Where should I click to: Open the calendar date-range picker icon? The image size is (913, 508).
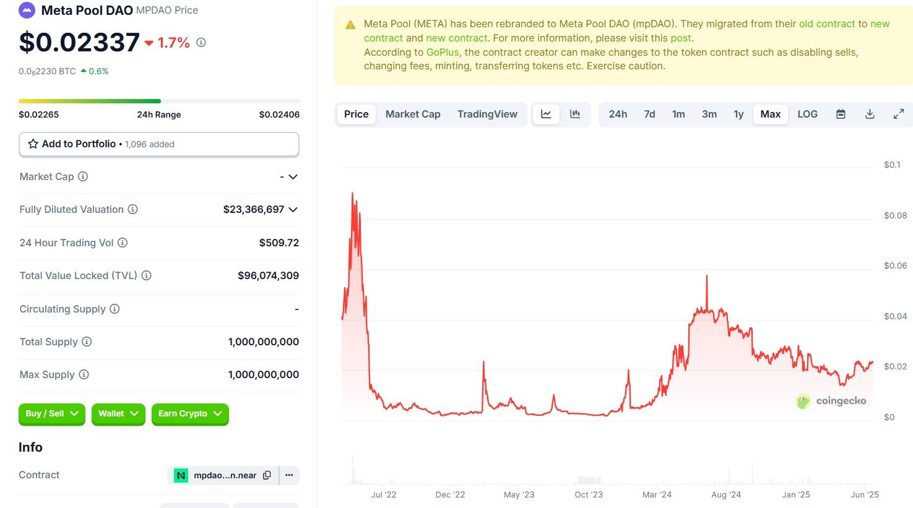840,114
